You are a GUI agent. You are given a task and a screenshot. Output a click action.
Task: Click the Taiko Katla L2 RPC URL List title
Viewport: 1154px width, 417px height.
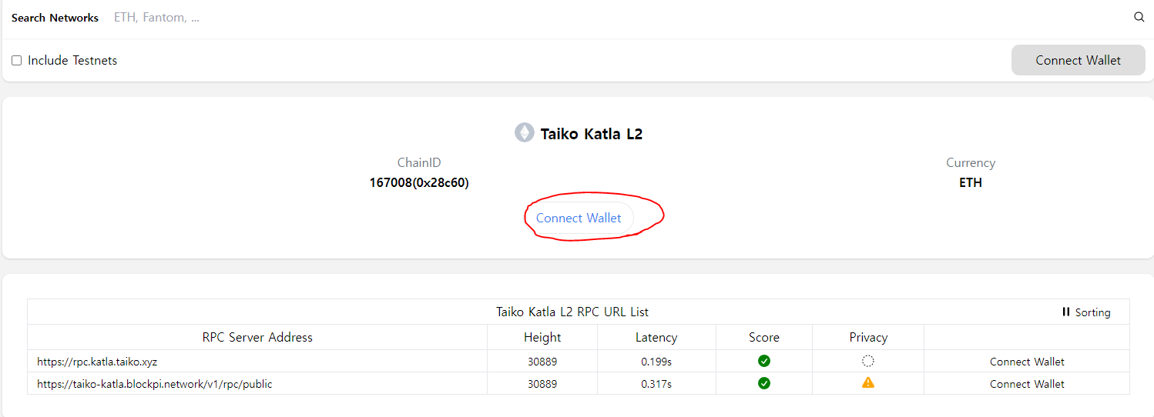pyautogui.click(x=572, y=312)
